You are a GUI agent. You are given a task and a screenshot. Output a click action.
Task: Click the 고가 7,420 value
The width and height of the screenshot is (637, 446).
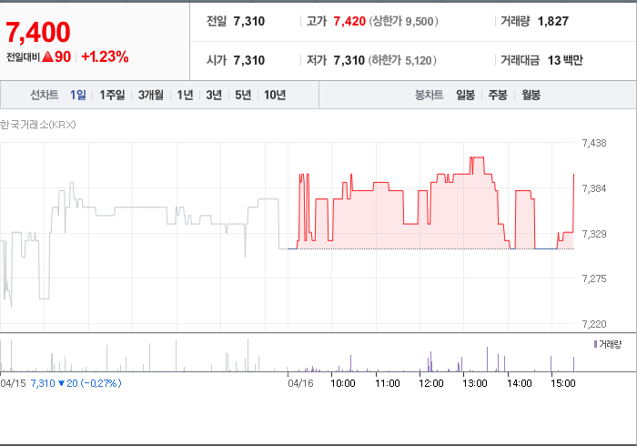[349, 21]
